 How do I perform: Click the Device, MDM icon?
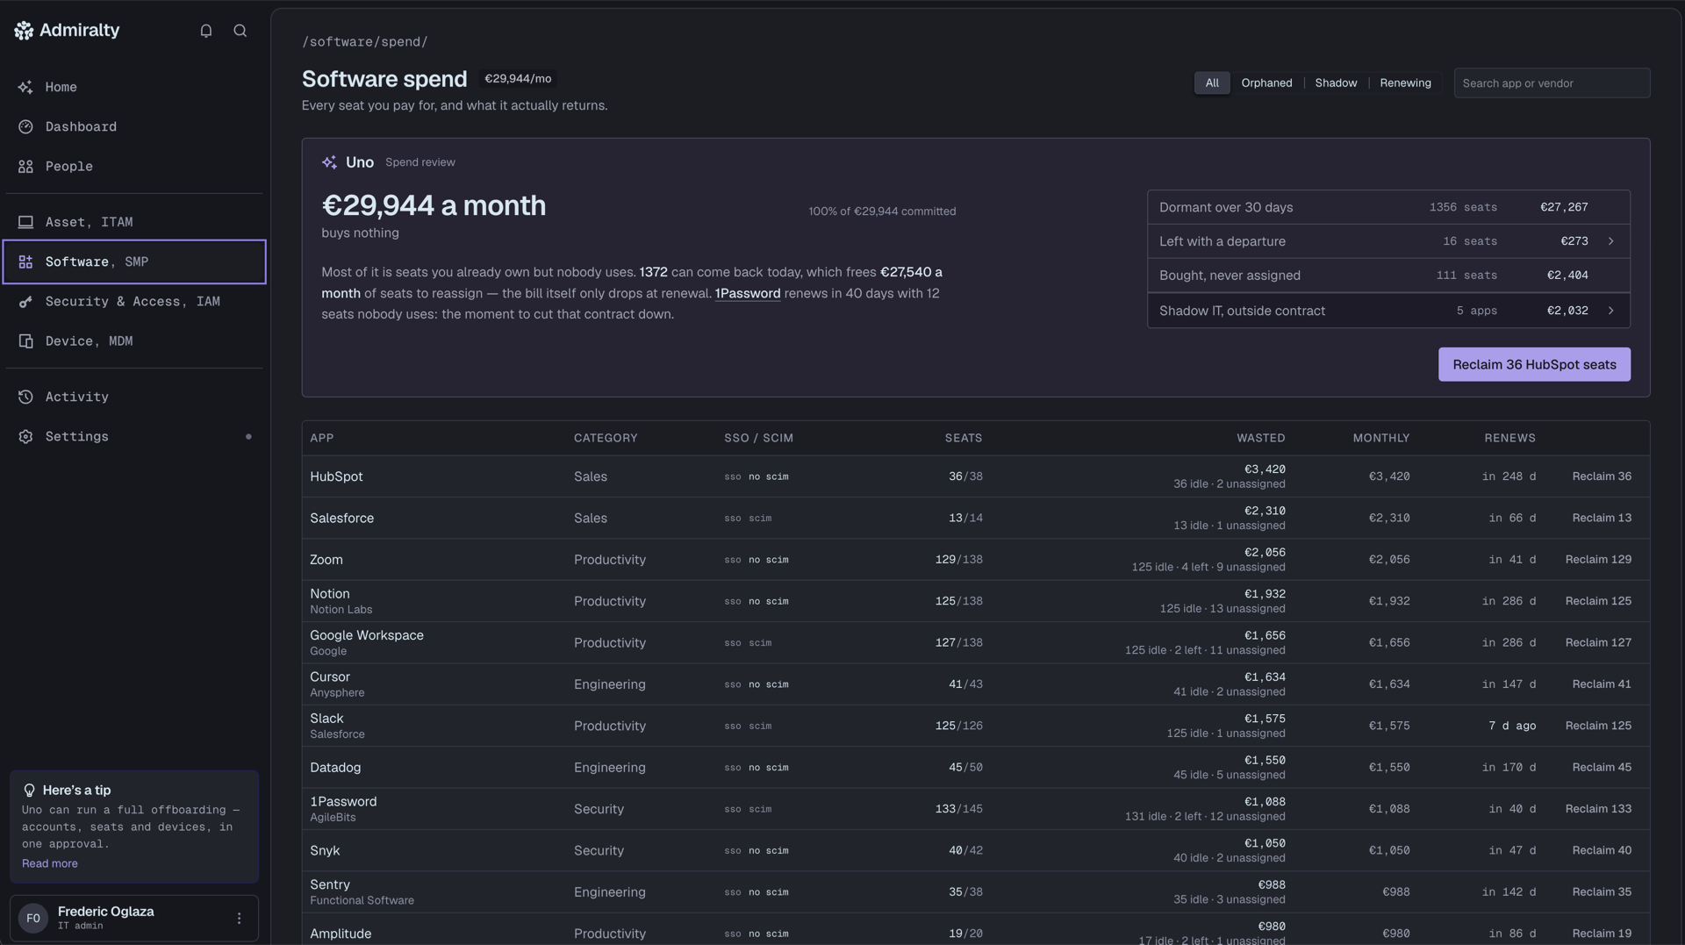(25, 340)
